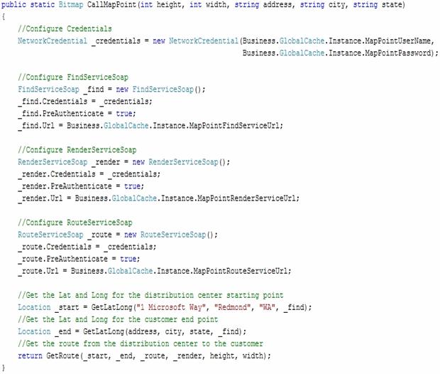Click MapPointRenderServiceUrl in the code
440x374 pixels.
[x=246, y=198]
